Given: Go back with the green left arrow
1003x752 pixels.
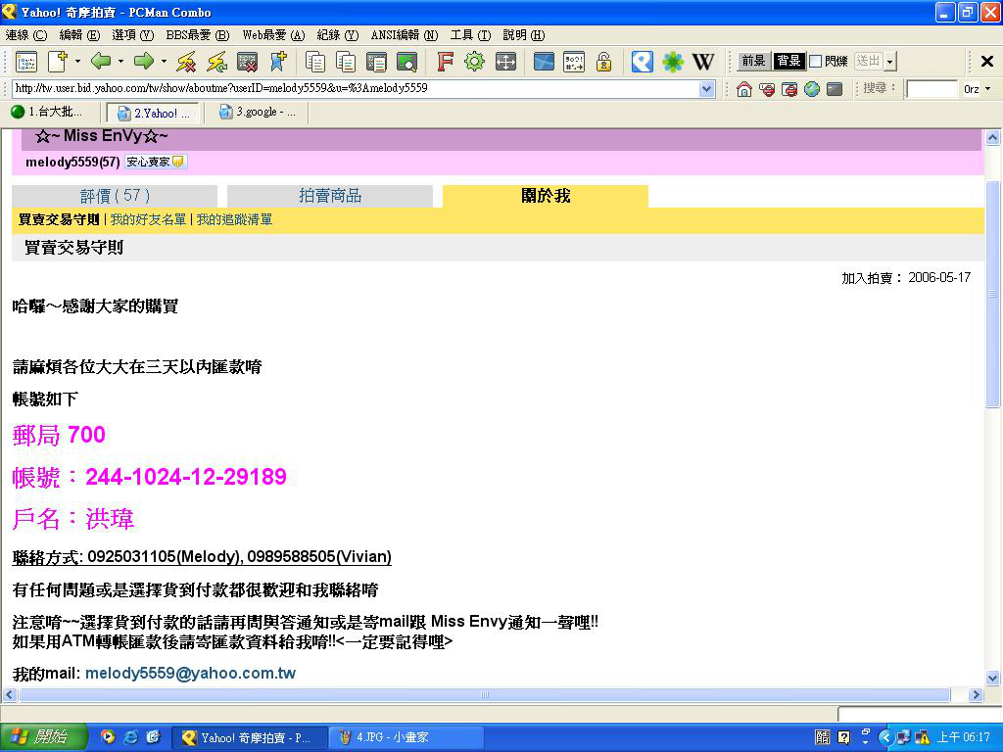Looking at the screenshot, I should [101, 62].
